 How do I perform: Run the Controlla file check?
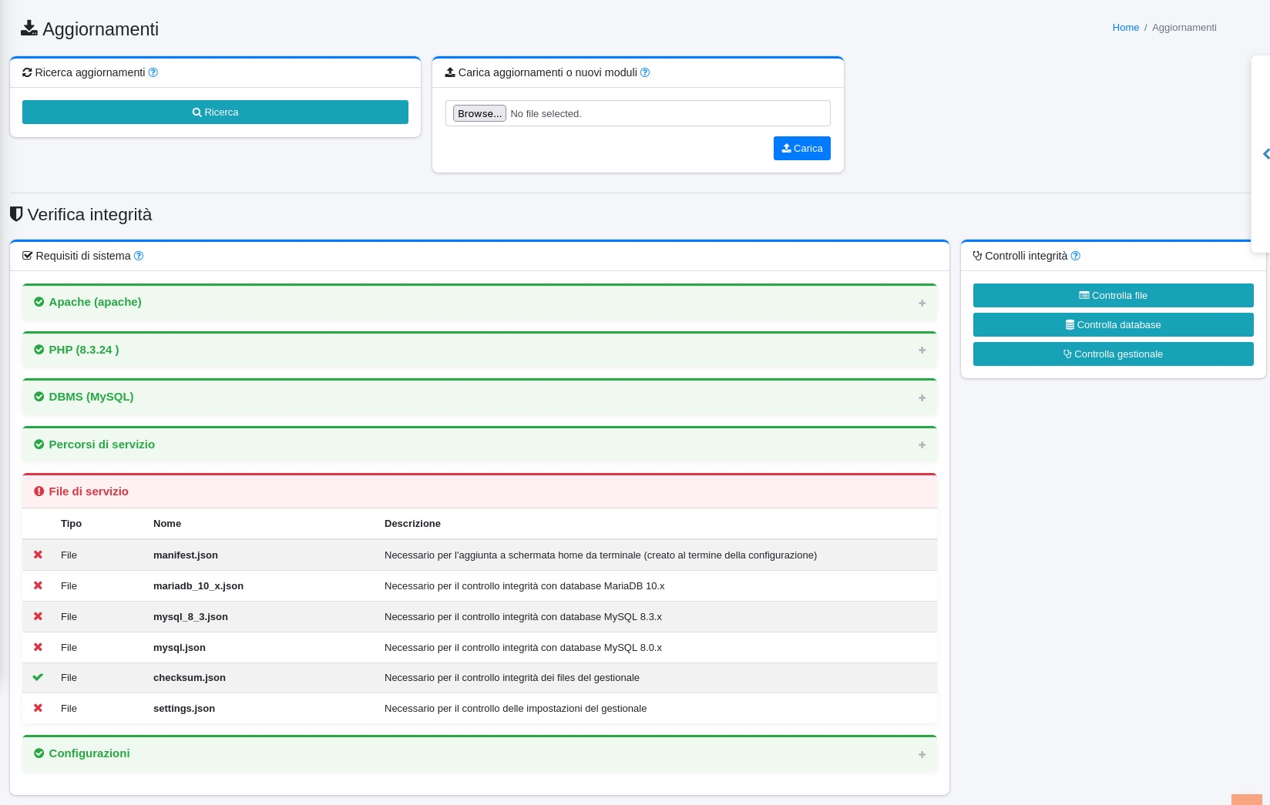(1113, 296)
